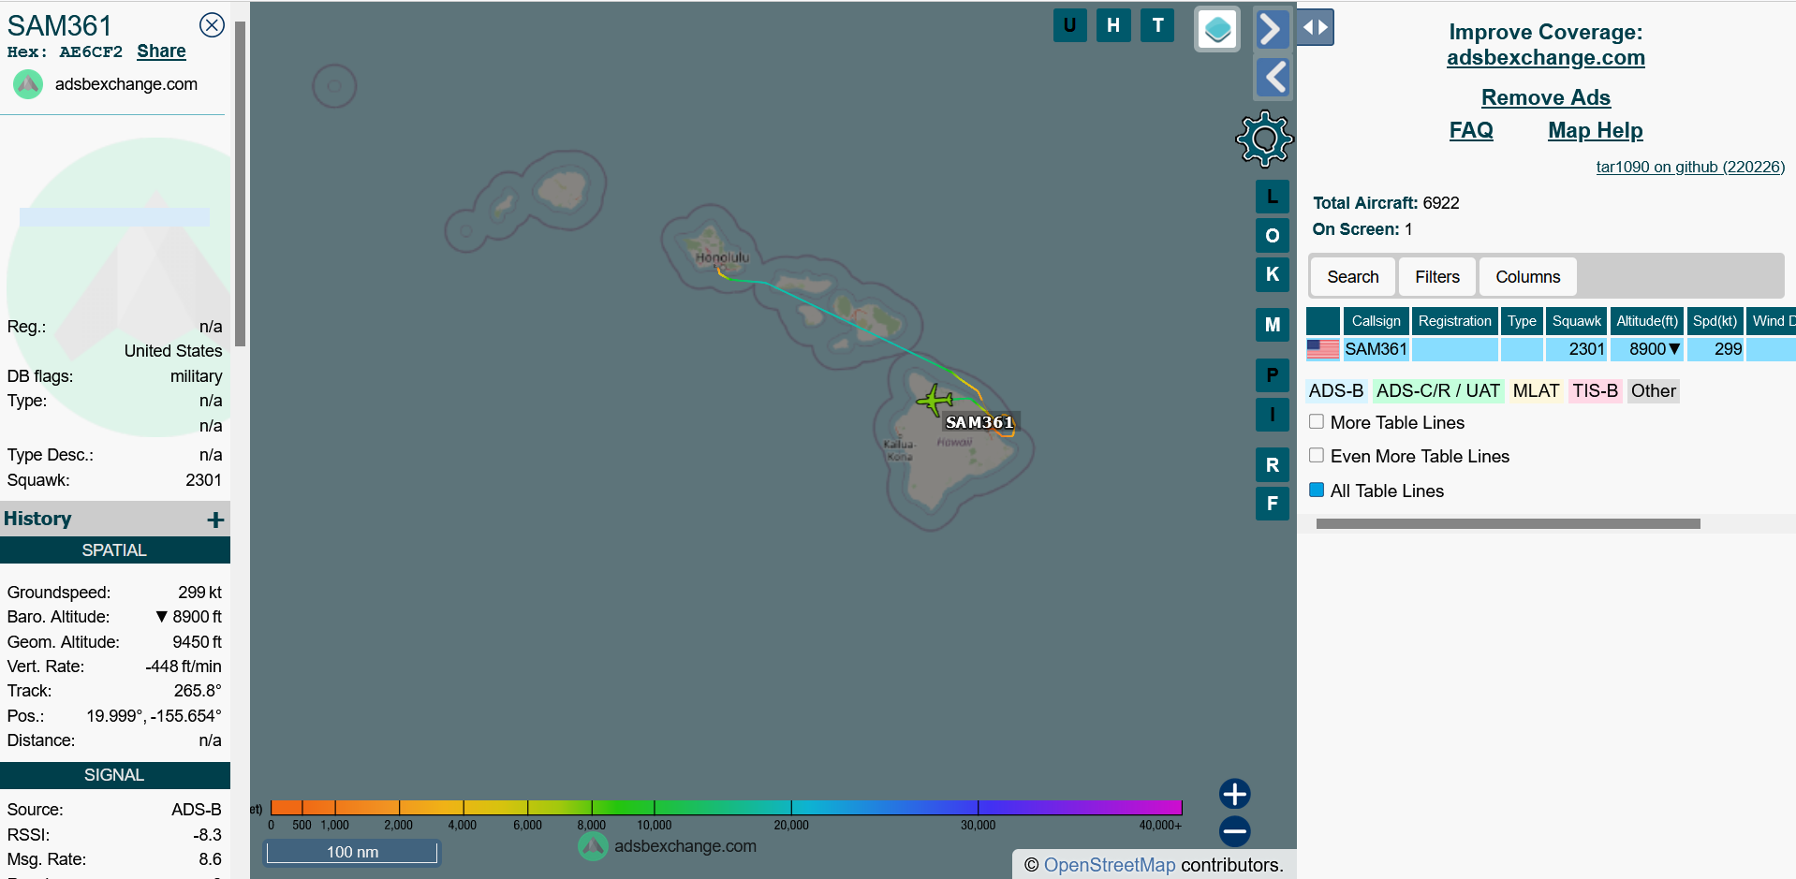
Task: Sort table by Altitude(ft) column
Action: (x=1646, y=321)
